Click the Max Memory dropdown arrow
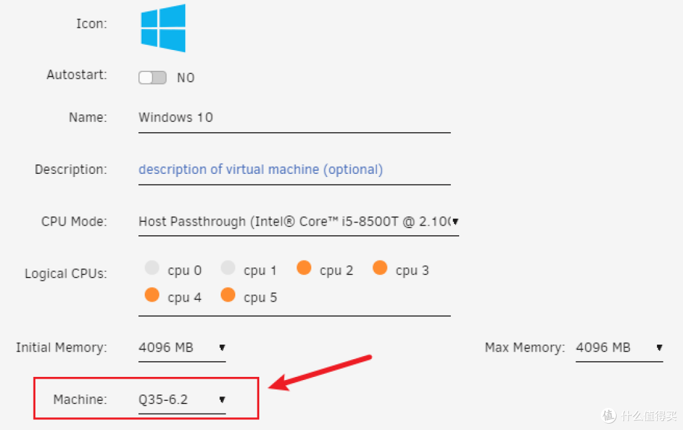683x430 pixels. pyautogui.click(x=659, y=348)
